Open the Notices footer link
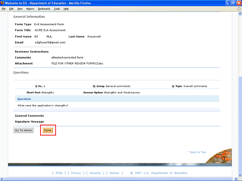The height and width of the screenshot is (181, 242). (114, 173)
